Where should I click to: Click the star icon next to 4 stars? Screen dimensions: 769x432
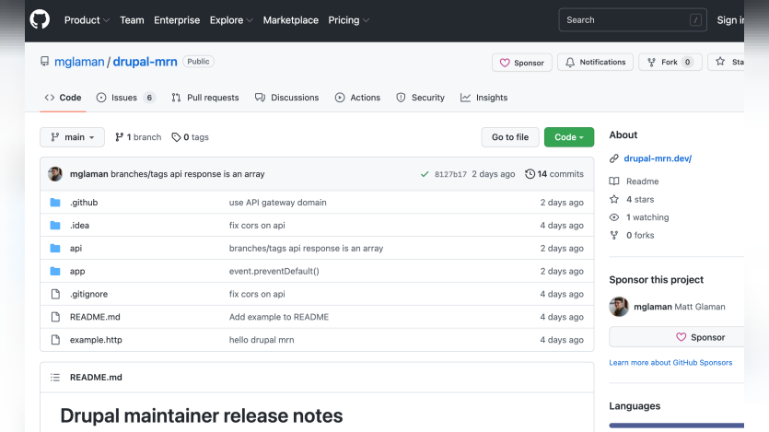tap(614, 199)
